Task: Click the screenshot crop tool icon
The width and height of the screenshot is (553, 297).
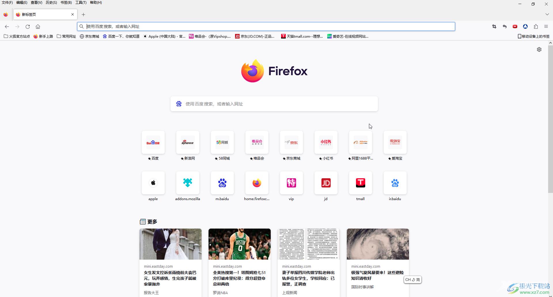Action: tap(494, 26)
